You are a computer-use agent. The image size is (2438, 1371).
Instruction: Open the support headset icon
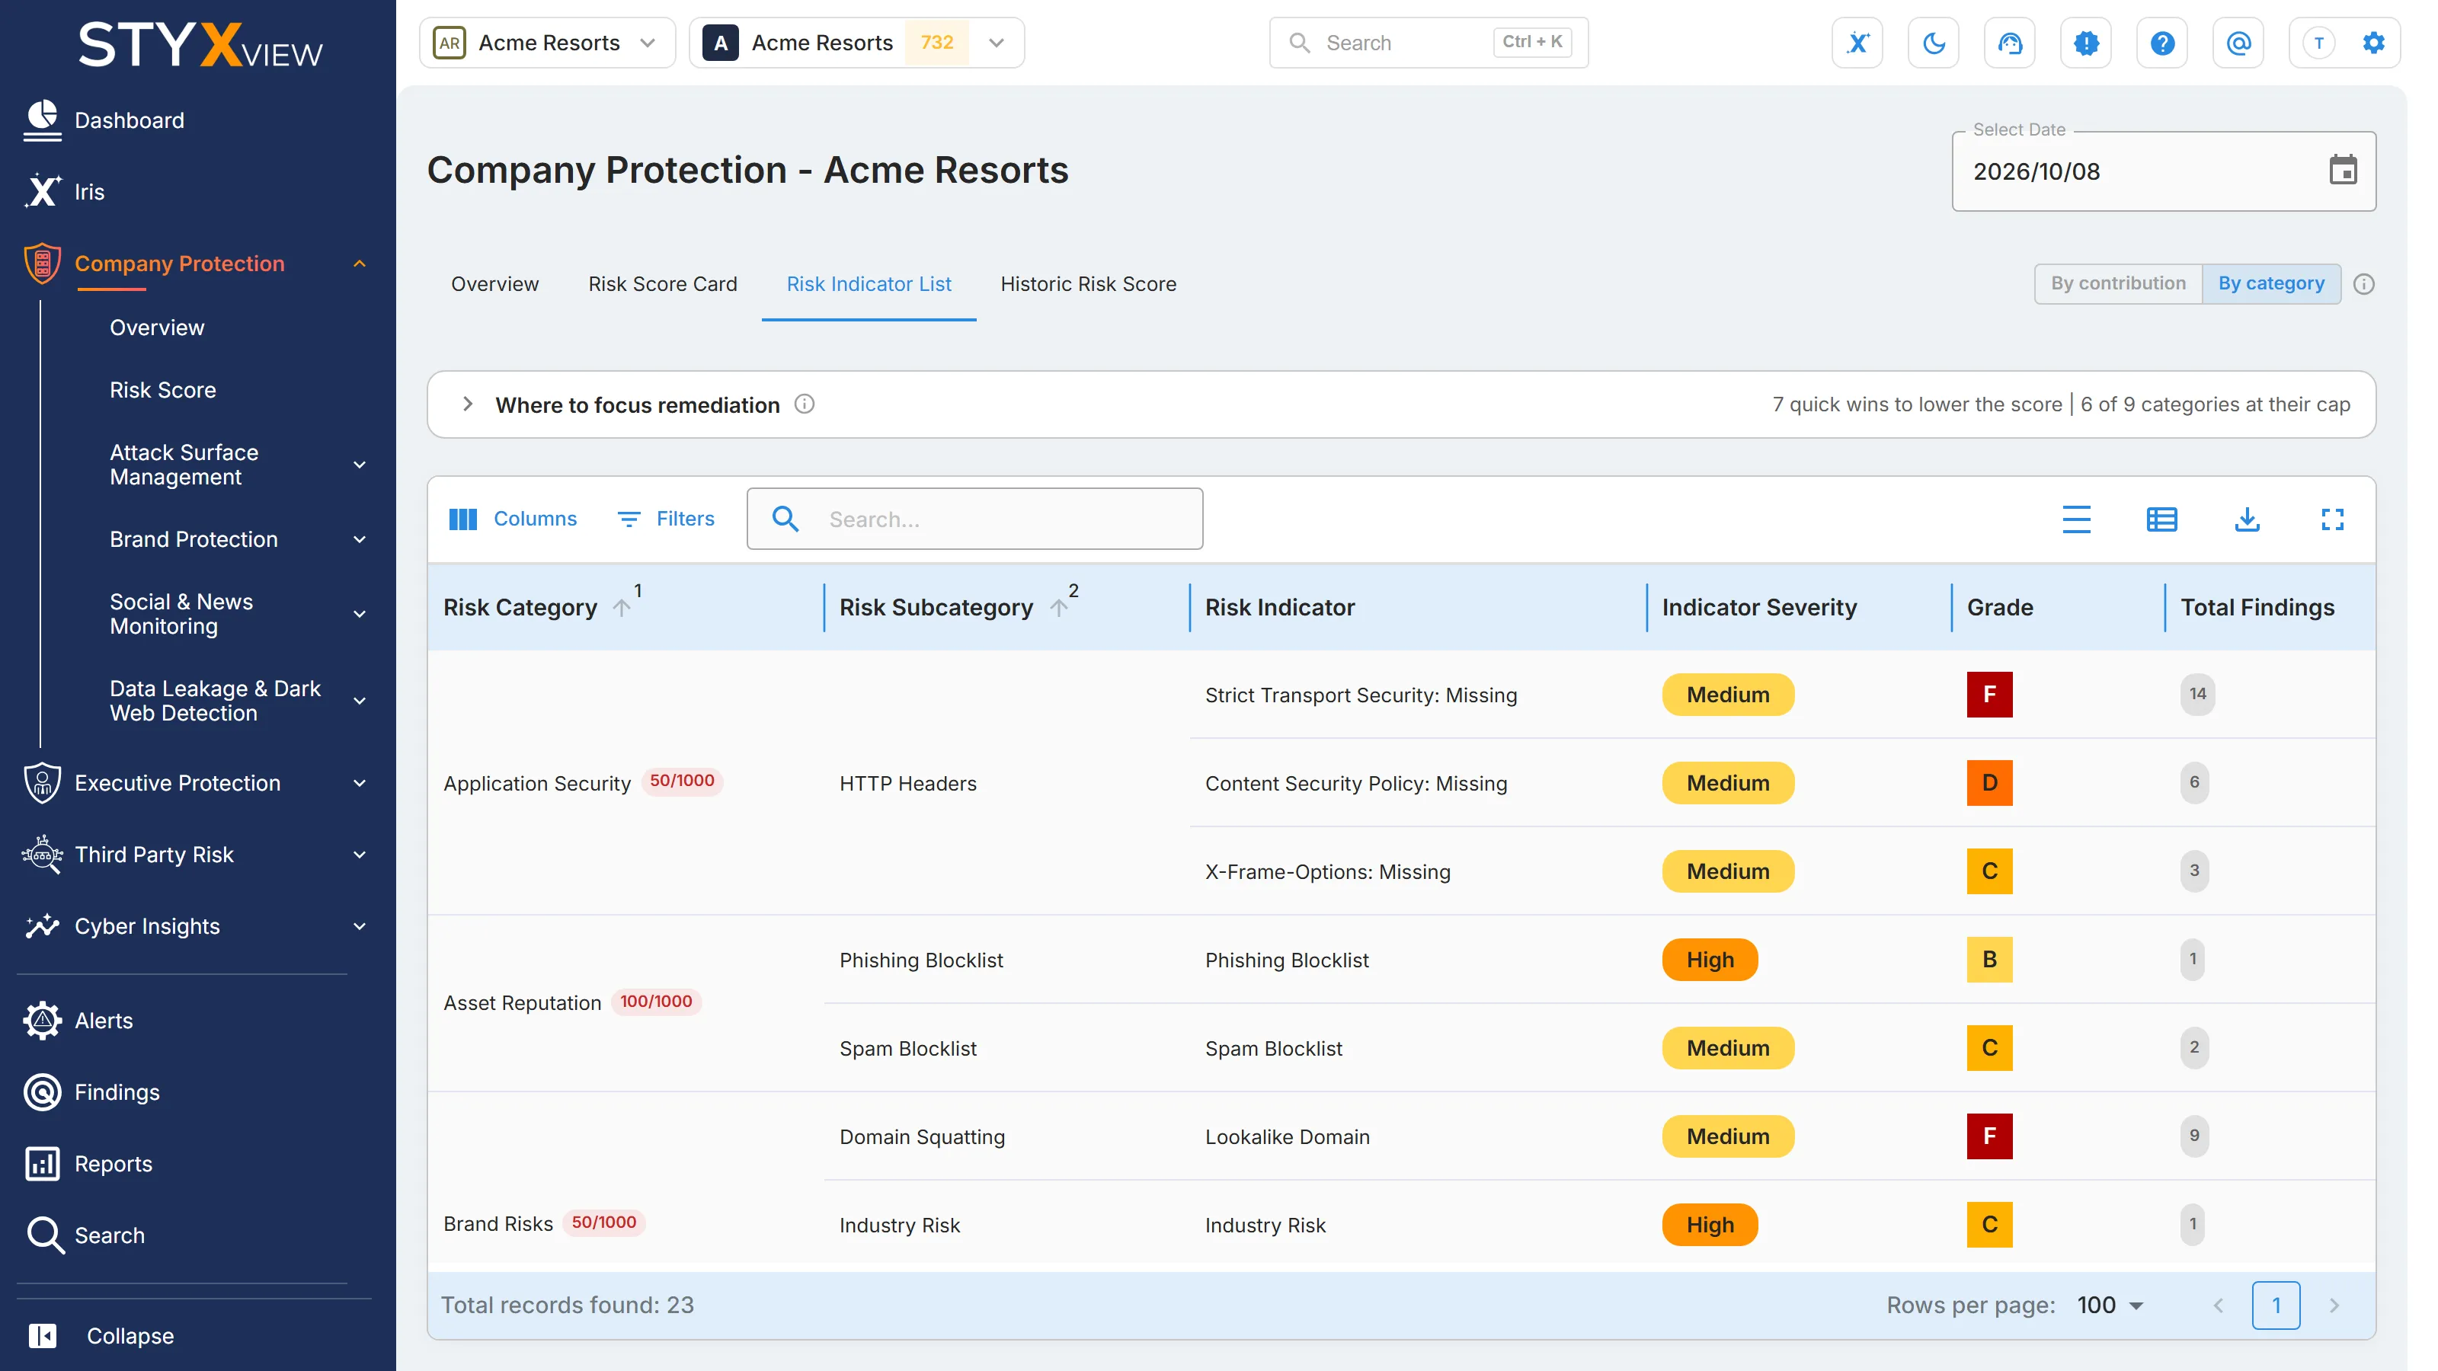[x=2009, y=43]
